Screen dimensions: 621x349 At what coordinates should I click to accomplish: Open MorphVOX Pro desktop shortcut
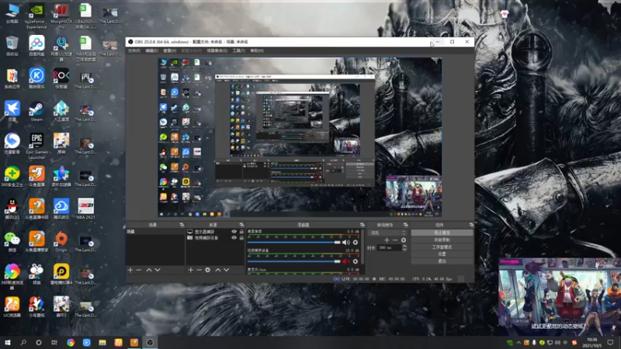coord(61,16)
